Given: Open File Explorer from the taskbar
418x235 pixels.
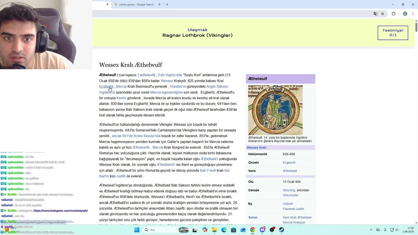Looking at the screenshot, I should [x=214, y=230].
